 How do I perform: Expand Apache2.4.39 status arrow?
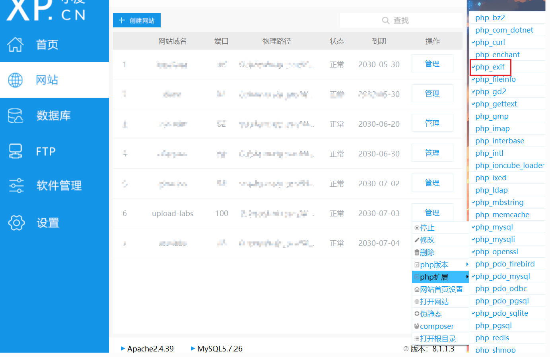pos(123,349)
